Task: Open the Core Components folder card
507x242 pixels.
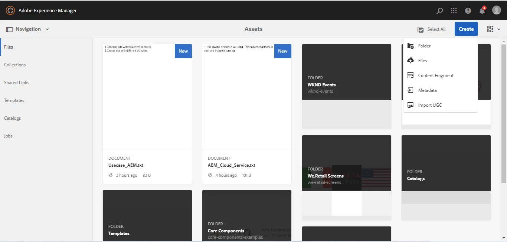Action: [247, 216]
